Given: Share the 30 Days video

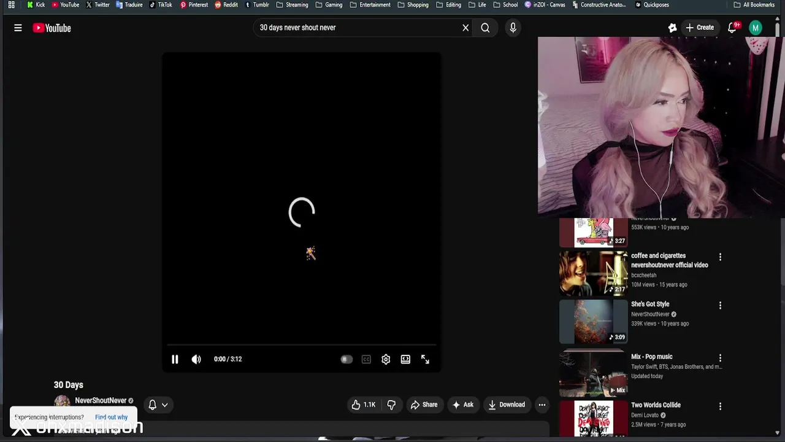Looking at the screenshot, I should tap(424, 405).
